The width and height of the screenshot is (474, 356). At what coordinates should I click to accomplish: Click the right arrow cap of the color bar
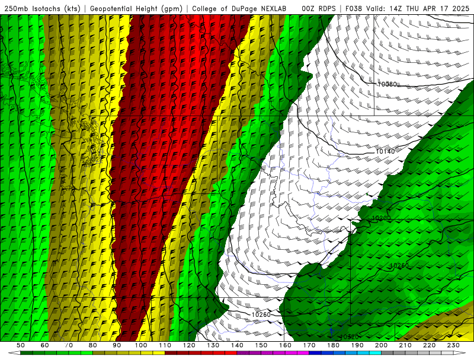point(460,353)
